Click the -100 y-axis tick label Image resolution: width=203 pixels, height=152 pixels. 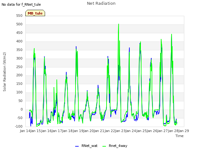(x=19, y=126)
